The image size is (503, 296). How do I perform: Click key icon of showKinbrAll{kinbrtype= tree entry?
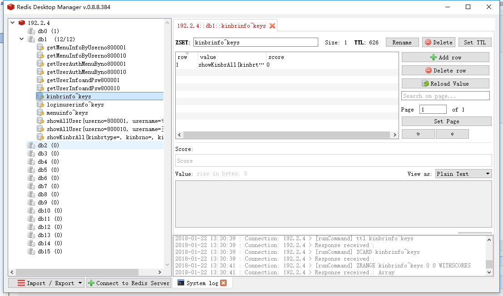pos(40,137)
